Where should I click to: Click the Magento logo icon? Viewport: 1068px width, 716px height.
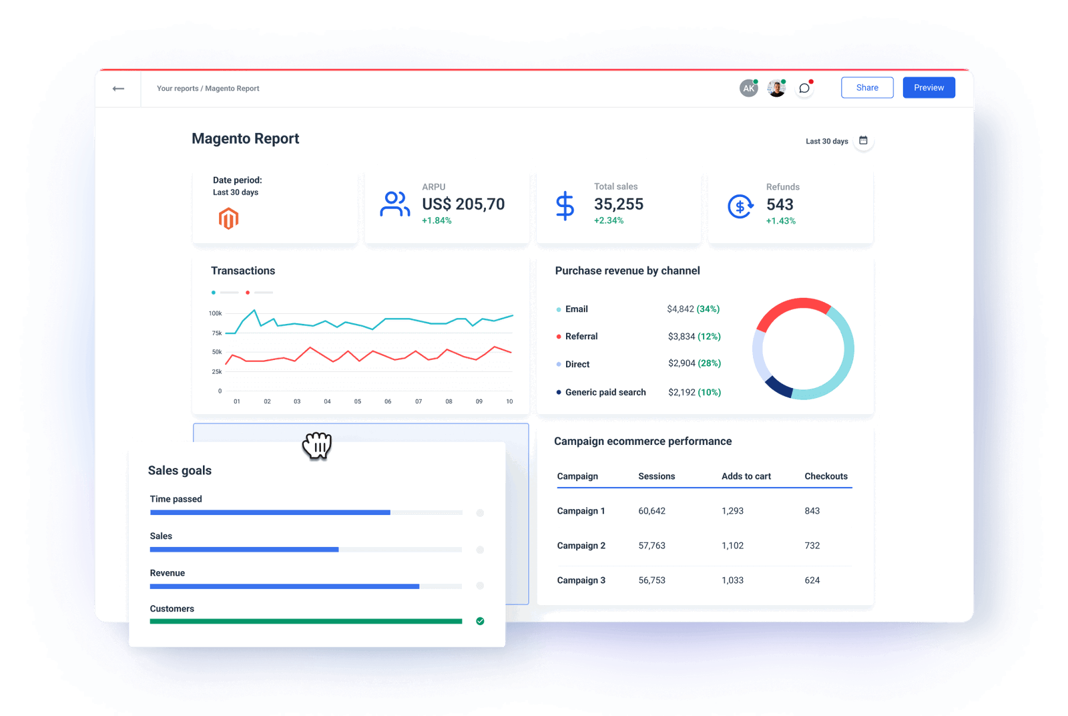coord(228,218)
